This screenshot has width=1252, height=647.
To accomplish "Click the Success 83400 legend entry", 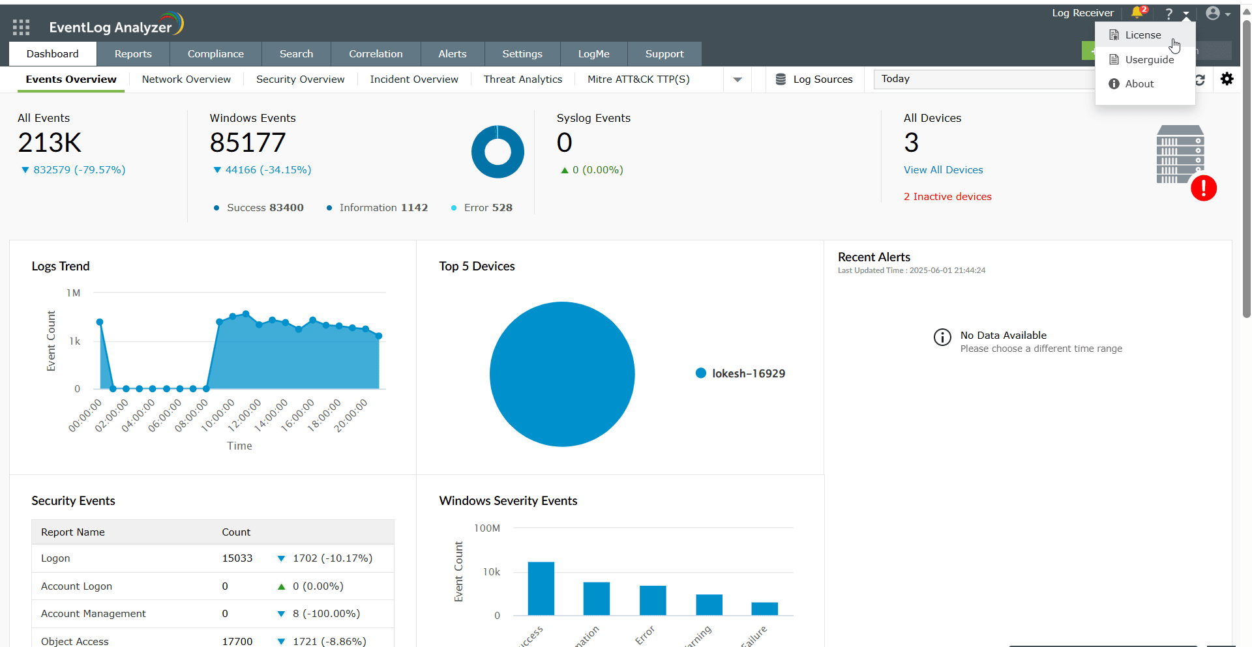I will pos(259,208).
